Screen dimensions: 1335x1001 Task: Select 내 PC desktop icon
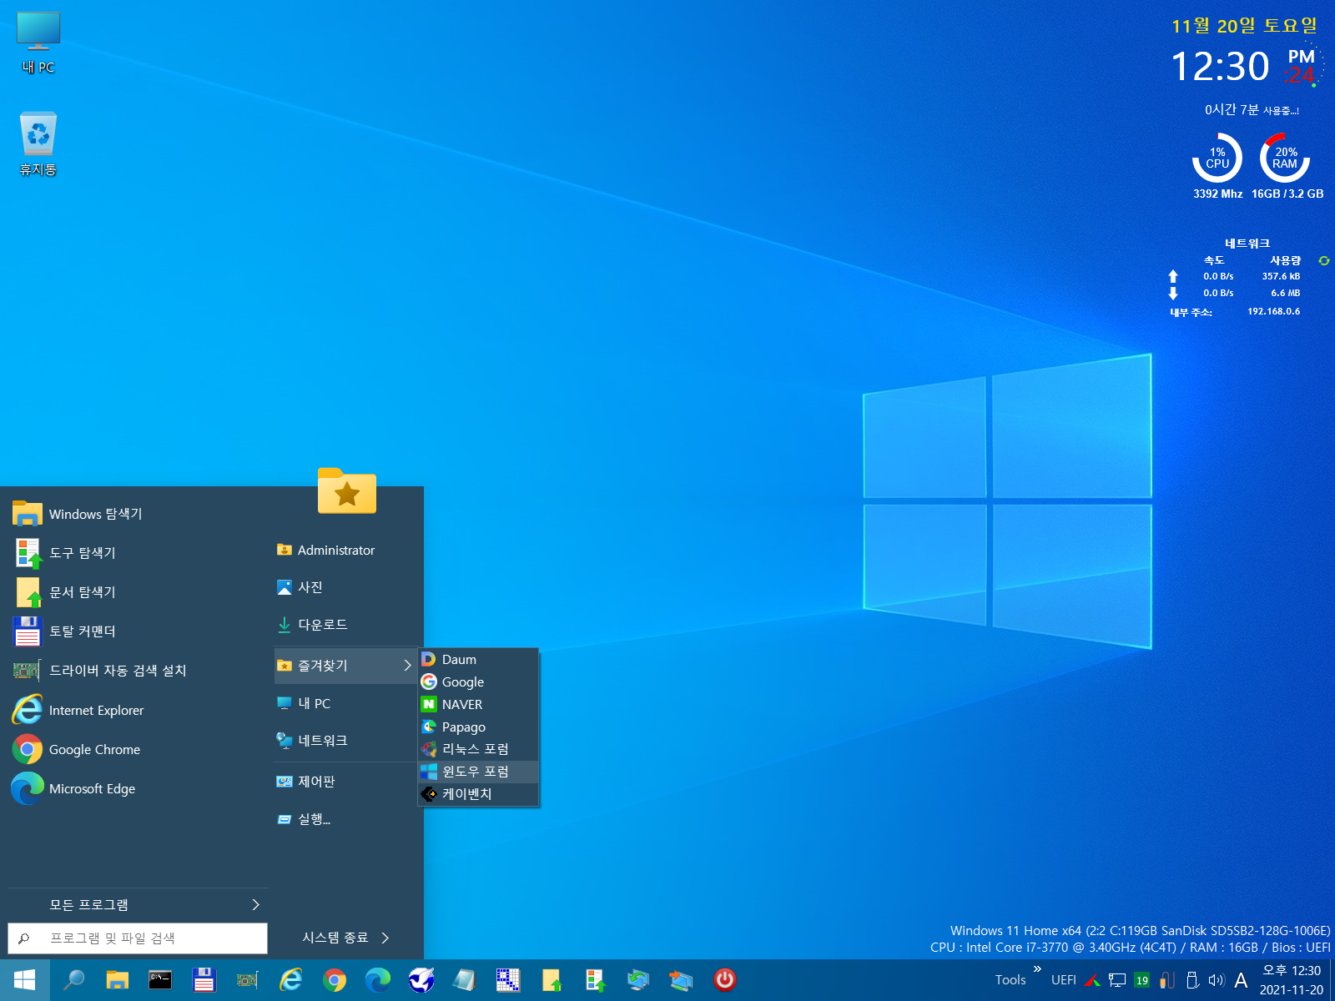38,43
